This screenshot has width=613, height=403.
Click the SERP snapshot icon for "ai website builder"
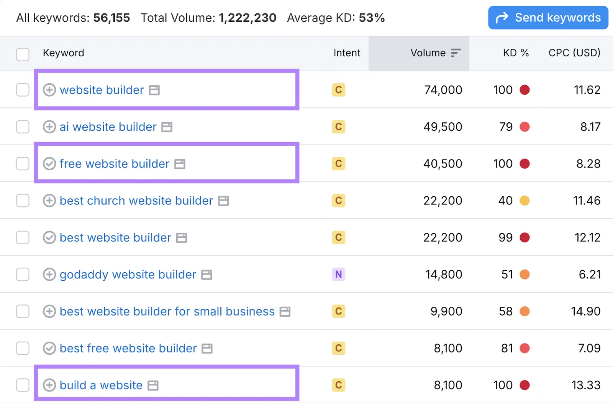(167, 127)
